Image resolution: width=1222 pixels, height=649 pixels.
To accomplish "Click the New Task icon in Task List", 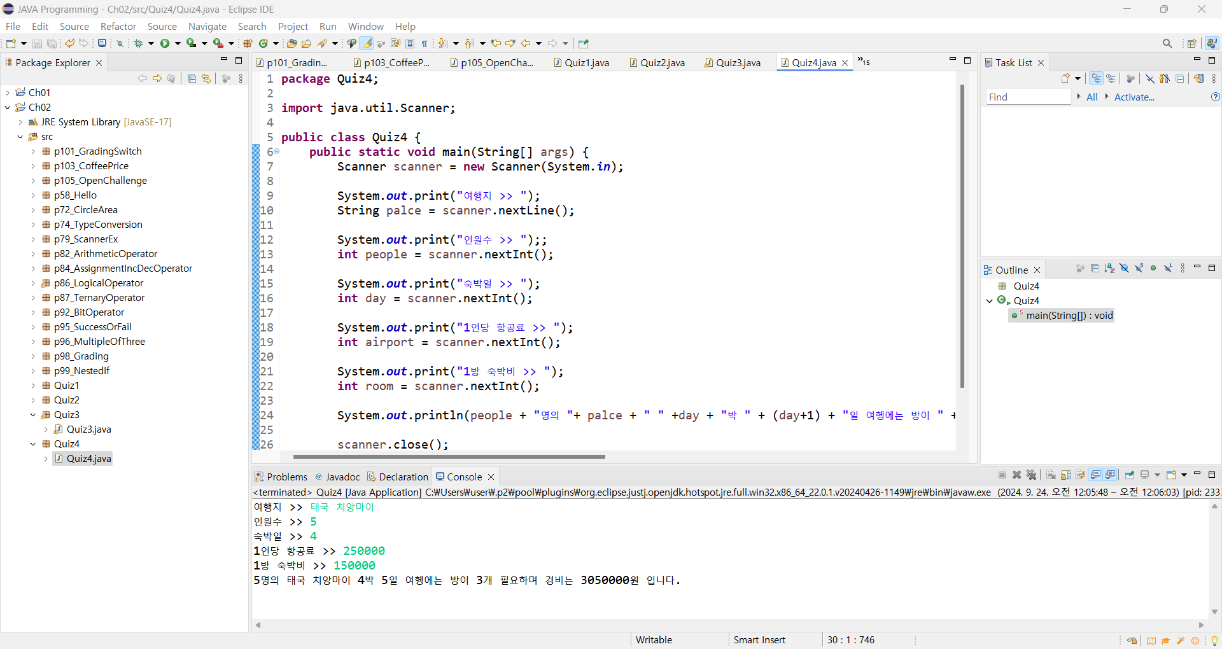I will coord(1065,78).
